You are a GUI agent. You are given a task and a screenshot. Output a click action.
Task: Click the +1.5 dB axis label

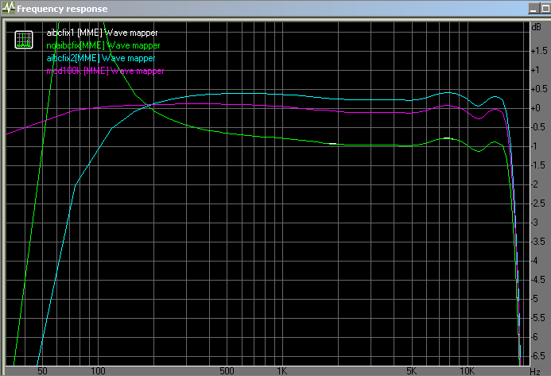[x=539, y=51]
